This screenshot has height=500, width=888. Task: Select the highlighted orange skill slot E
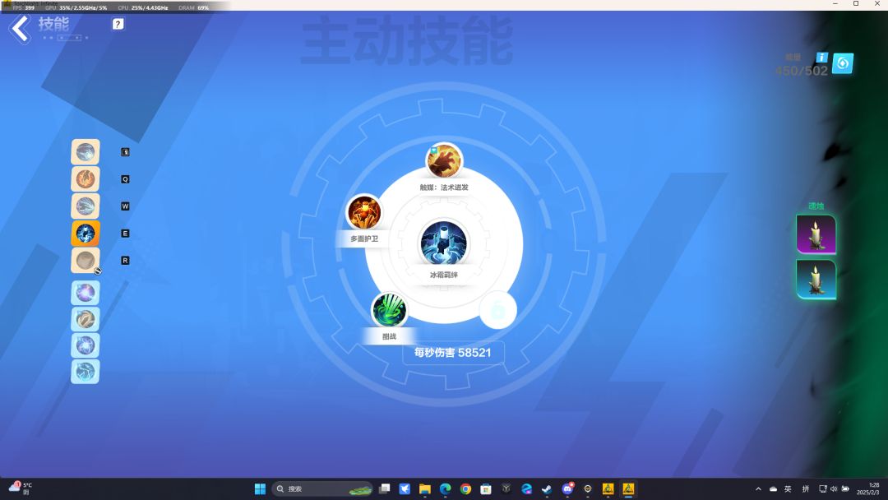click(85, 234)
